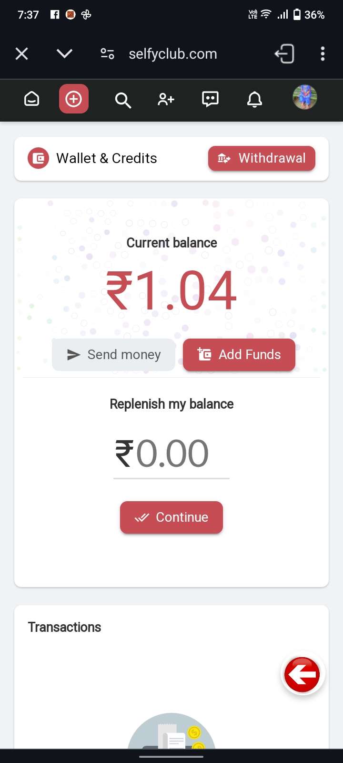Tap the open in browser icon
The image size is (343, 763).
[284, 54]
